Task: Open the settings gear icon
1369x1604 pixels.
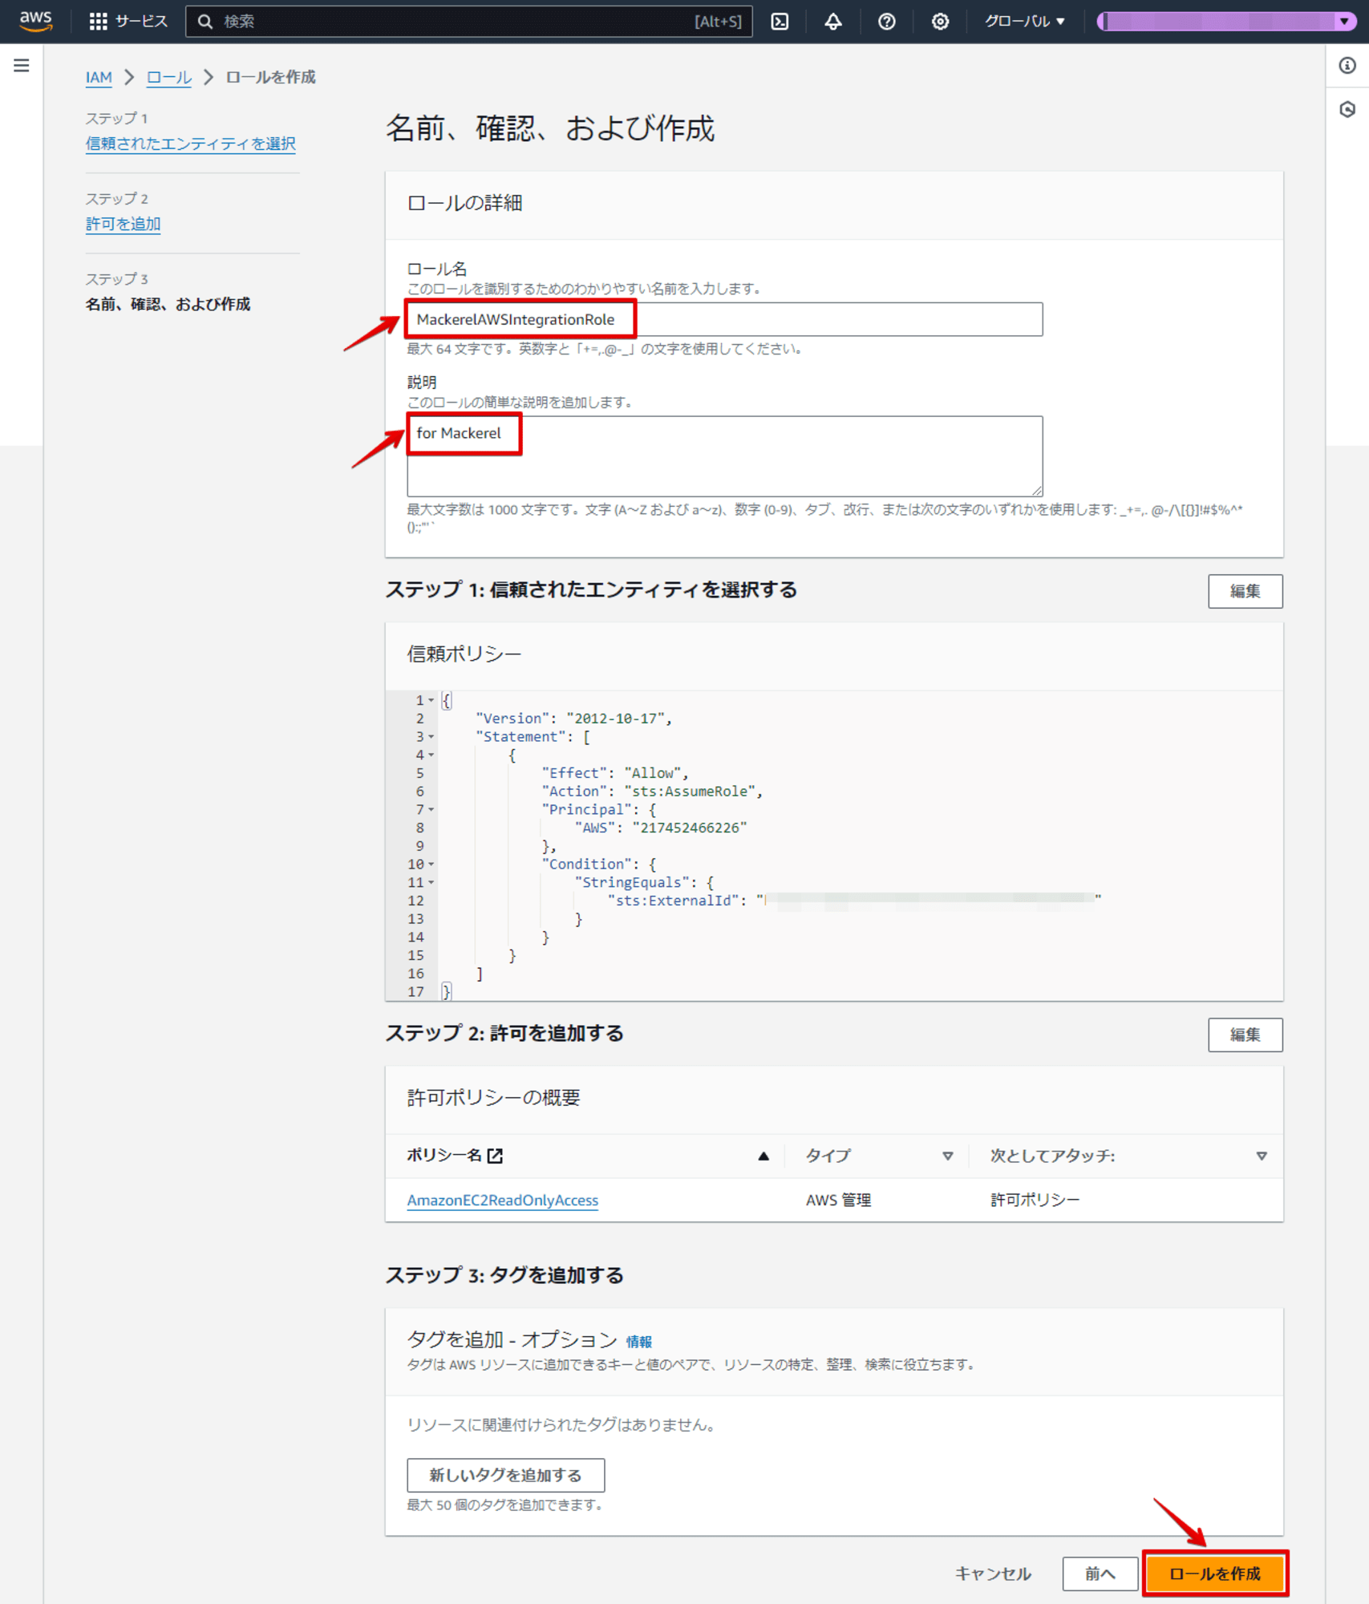Action: coord(940,22)
